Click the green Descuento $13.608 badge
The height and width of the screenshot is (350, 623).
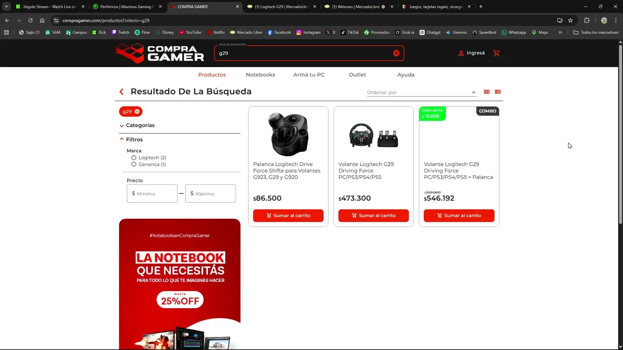click(432, 113)
